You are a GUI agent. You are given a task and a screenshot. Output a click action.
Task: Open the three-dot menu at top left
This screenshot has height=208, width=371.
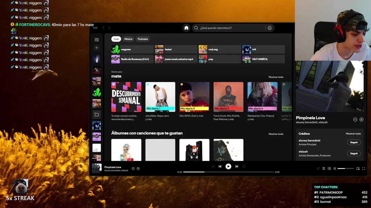(95, 28)
